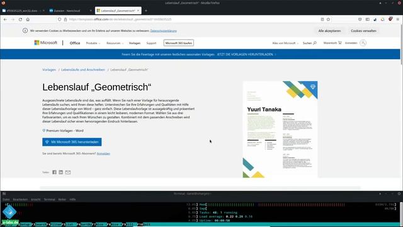Click the red extension icon in toolbar
Screen dimensions: 403x227
[x=390, y=20]
